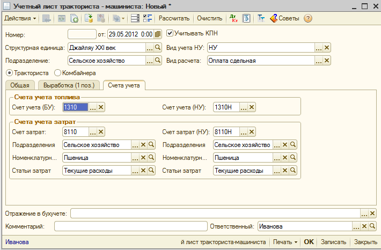Open calendar picker next to date field
381x250 pixels.
pyautogui.click(x=158, y=34)
